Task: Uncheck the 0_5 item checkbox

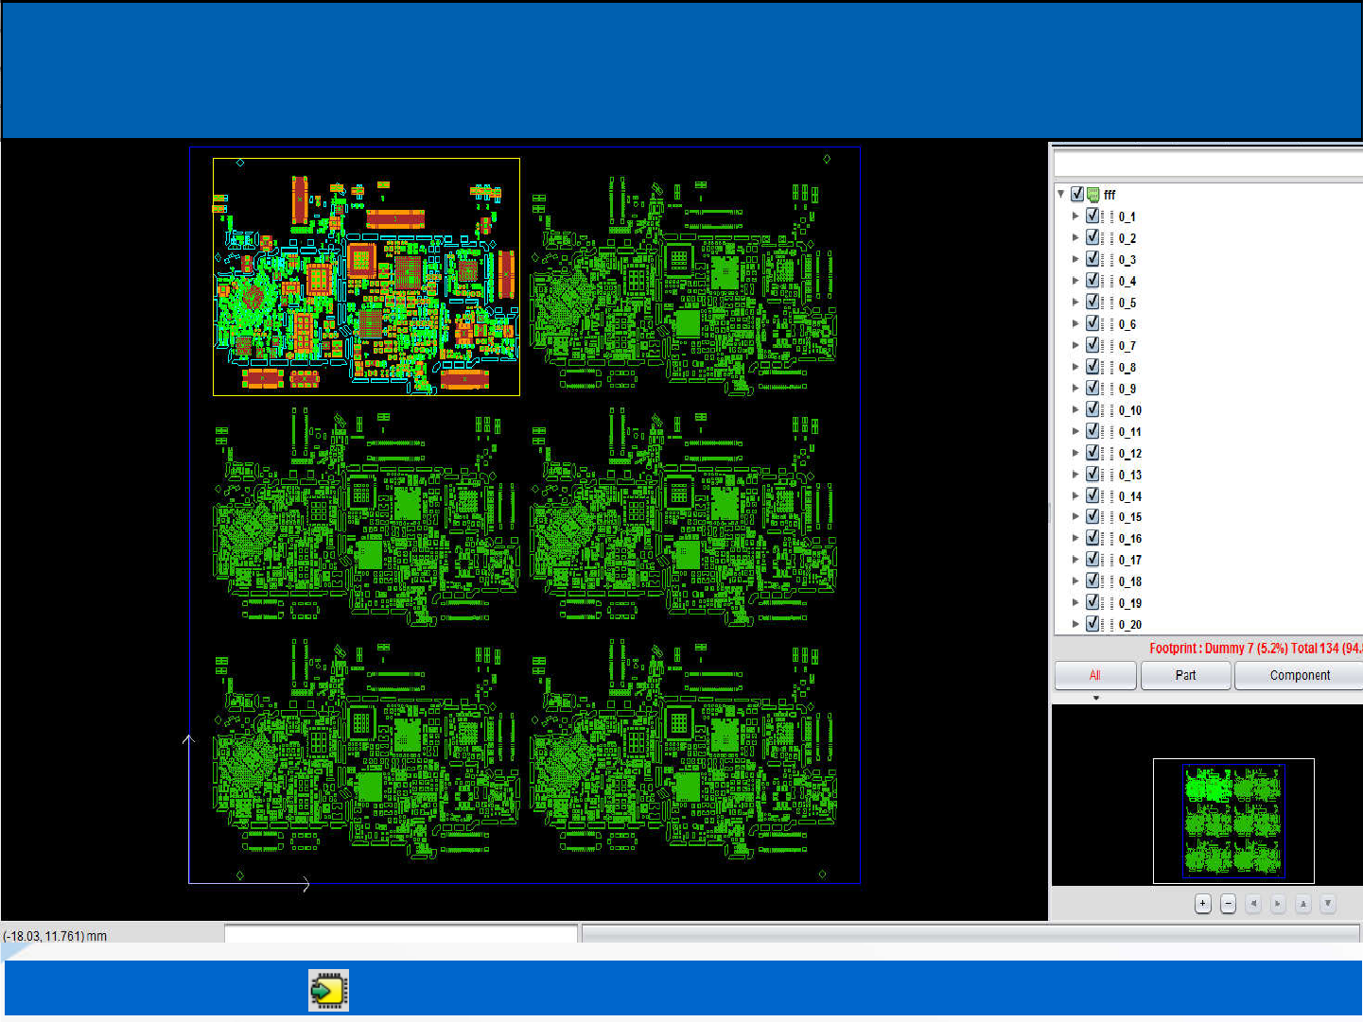Action: (x=1092, y=303)
